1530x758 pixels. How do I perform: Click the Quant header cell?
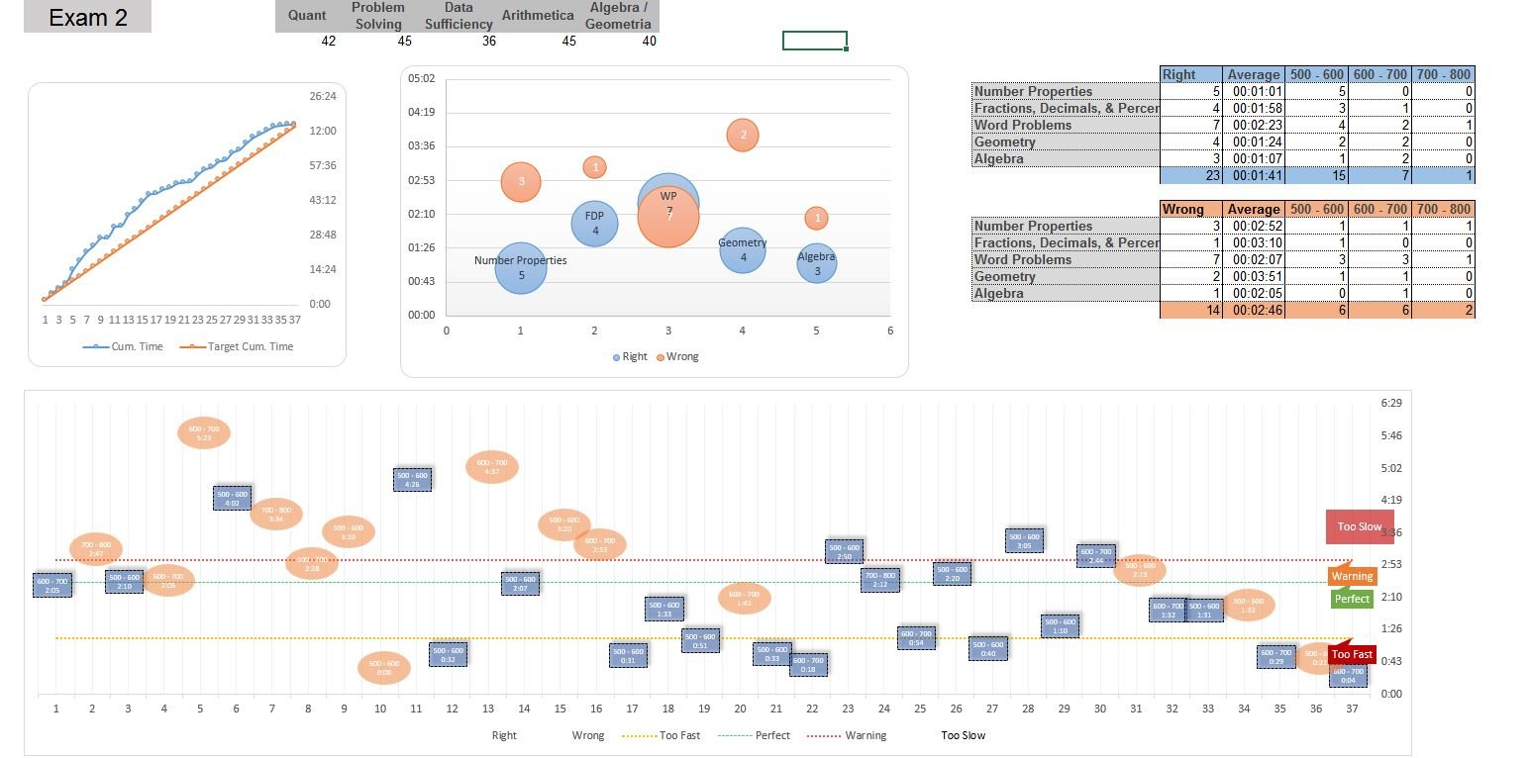307,16
